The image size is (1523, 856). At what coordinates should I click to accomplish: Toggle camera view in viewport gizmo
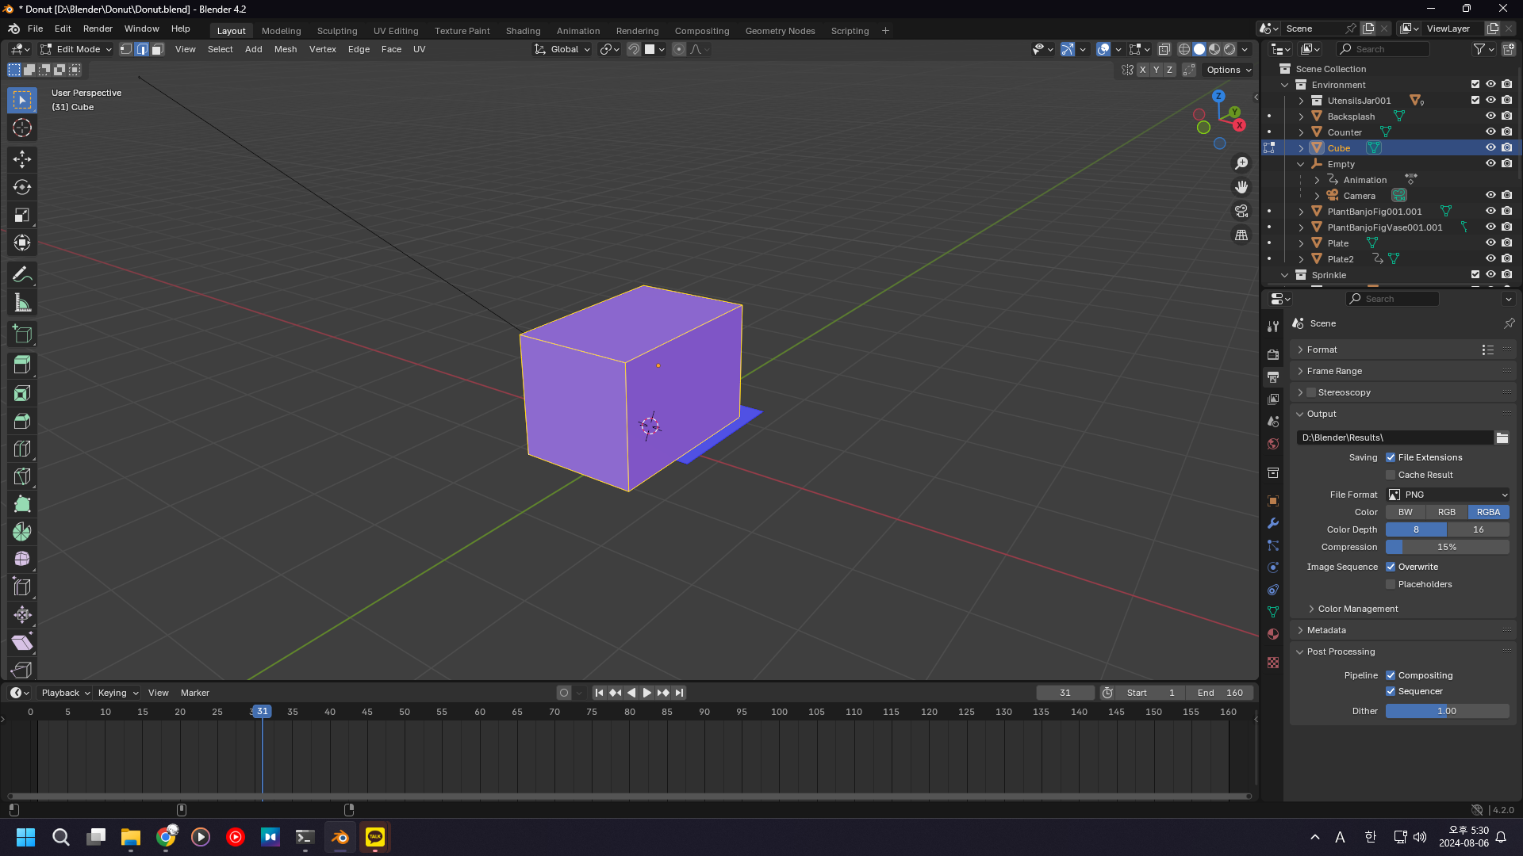coord(1241,211)
